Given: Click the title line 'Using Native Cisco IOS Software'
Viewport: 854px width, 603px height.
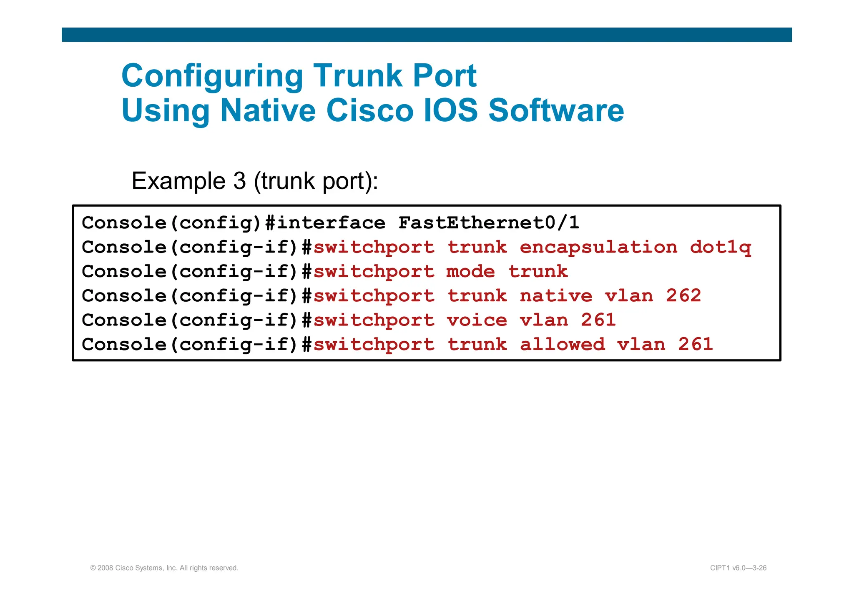Looking at the screenshot, I should [x=373, y=110].
